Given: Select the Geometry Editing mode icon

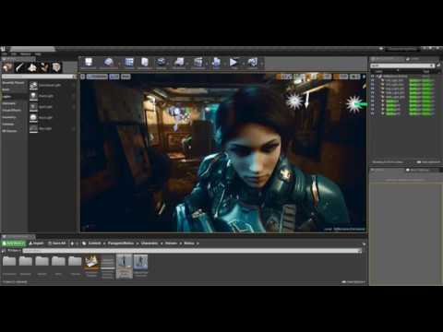Looking at the screenshot, I should click(x=56, y=67).
